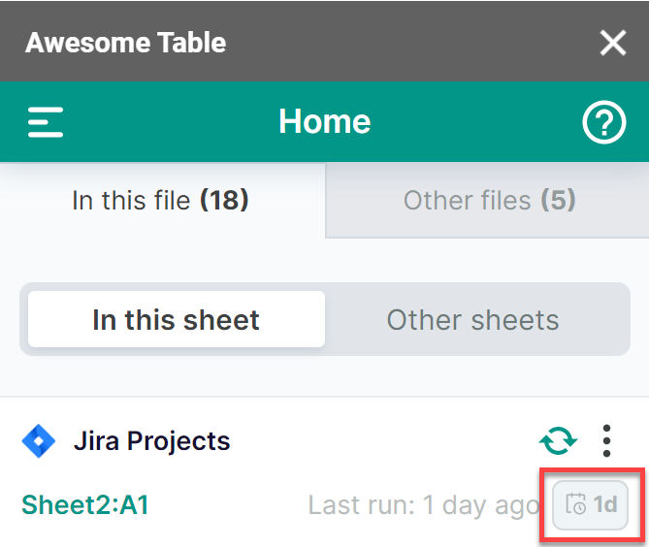Click the Jira diamond logo icon
This screenshot has height=547, width=649.
pyautogui.click(x=39, y=441)
